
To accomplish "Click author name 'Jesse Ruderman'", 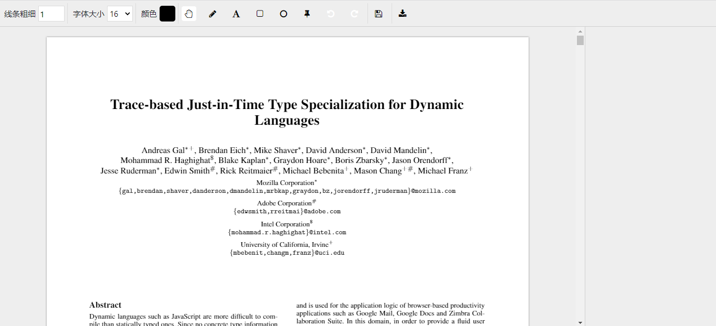I will tap(129, 171).
